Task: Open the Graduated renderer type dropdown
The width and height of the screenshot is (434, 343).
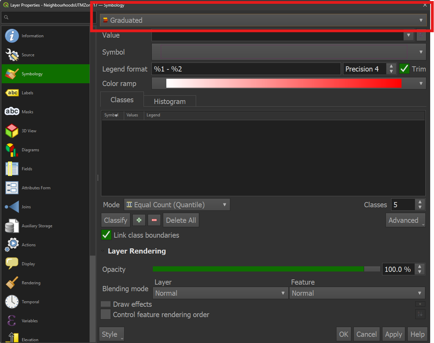Action: pyautogui.click(x=263, y=20)
